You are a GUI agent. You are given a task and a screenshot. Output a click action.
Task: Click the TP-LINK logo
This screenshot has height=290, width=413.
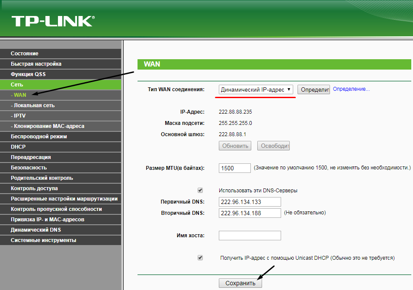pyautogui.click(x=53, y=21)
